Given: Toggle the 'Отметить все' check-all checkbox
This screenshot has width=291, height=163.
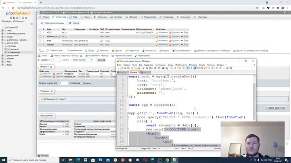Looking at the screenshot, I should tap(47, 51).
